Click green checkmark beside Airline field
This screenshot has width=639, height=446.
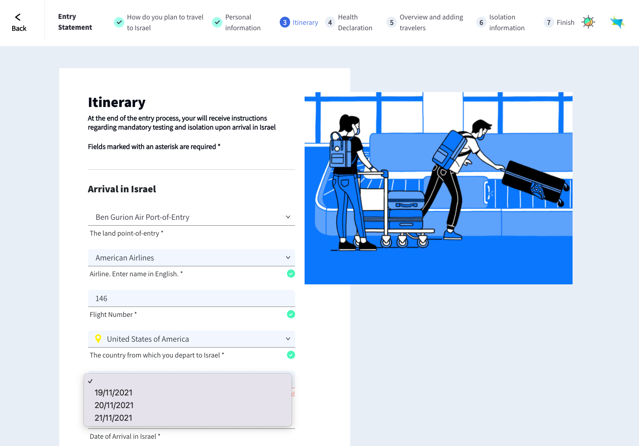[x=291, y=274]
